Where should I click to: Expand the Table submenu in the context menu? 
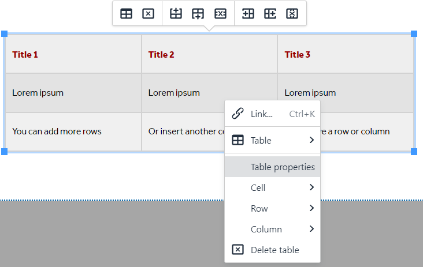click(x=272, y=140)
